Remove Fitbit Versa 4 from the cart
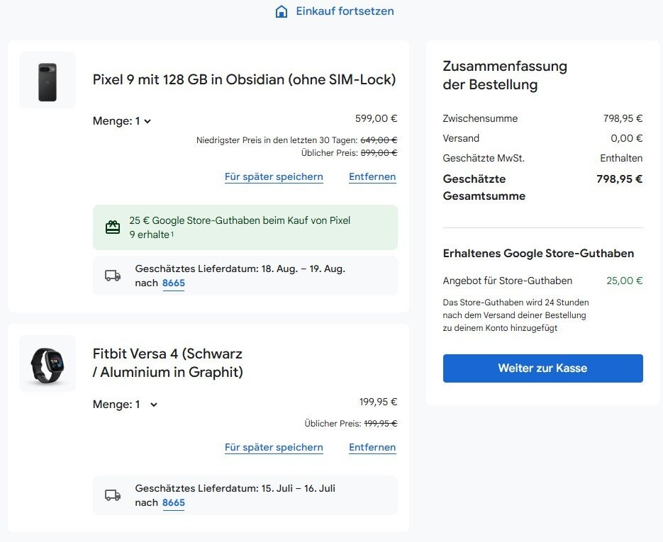Viewport: 663px width, 542px height. (372, 448)
